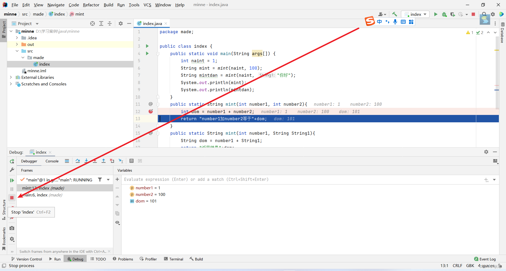Click the GBK encoding in status bar

(470, 266)
